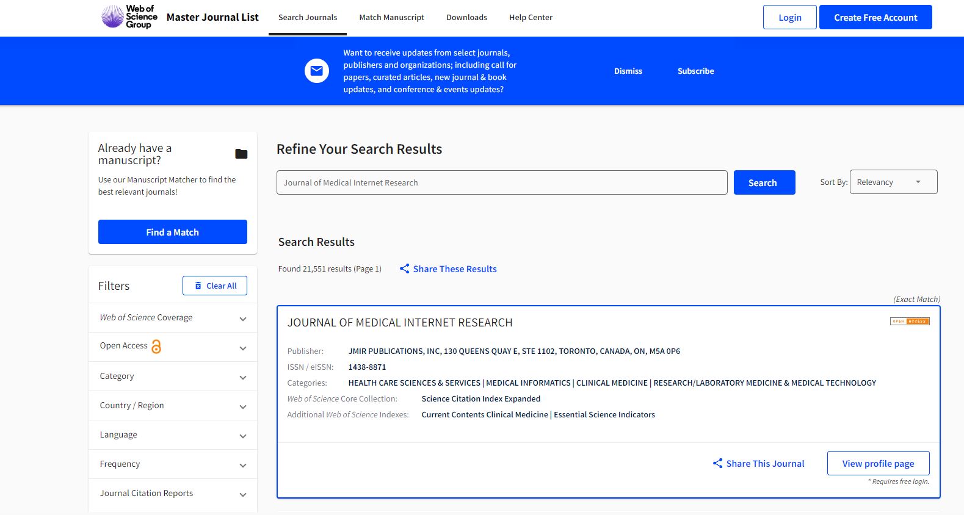This screenshot has height=515, width=964.
Task: Expand the Language filter
Action: click(x=173, y=435)
